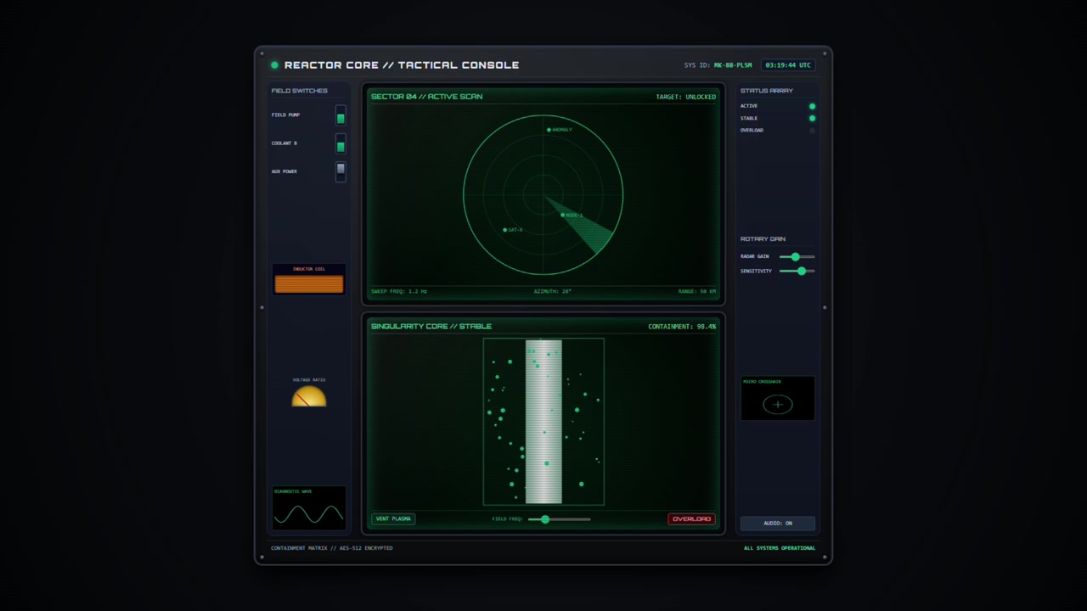Click the Range: 50 KM readout
Viewport: 1087px width, 611px height.
[x=697, y=291]
